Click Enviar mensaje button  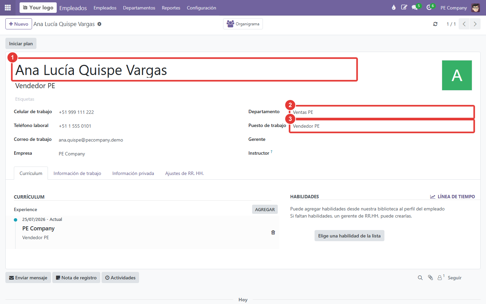click(x=28, y=278)
